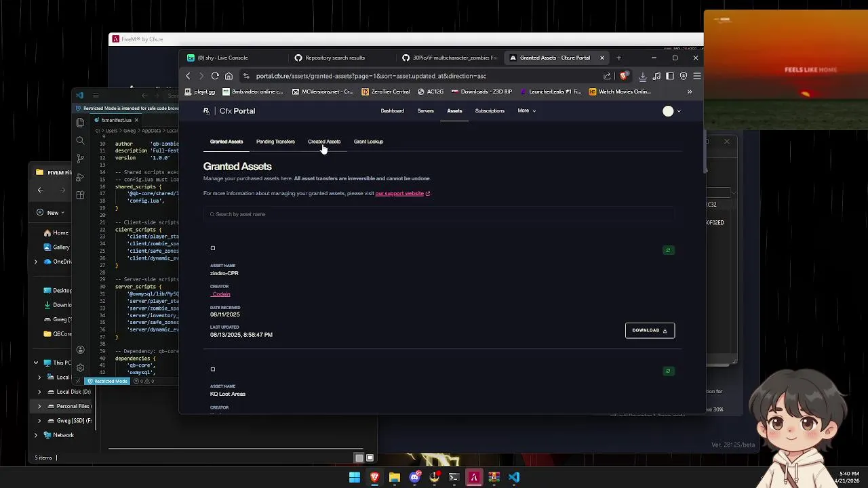The height and width of the screenshot is (488, 868).
Task: Go to the browser home page
Action: click(x=229, y=76)
